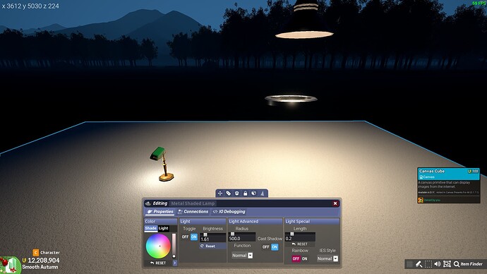Select the paint roller tool icon
Viewport: 487px width, 274px height.
coord(419,264)
